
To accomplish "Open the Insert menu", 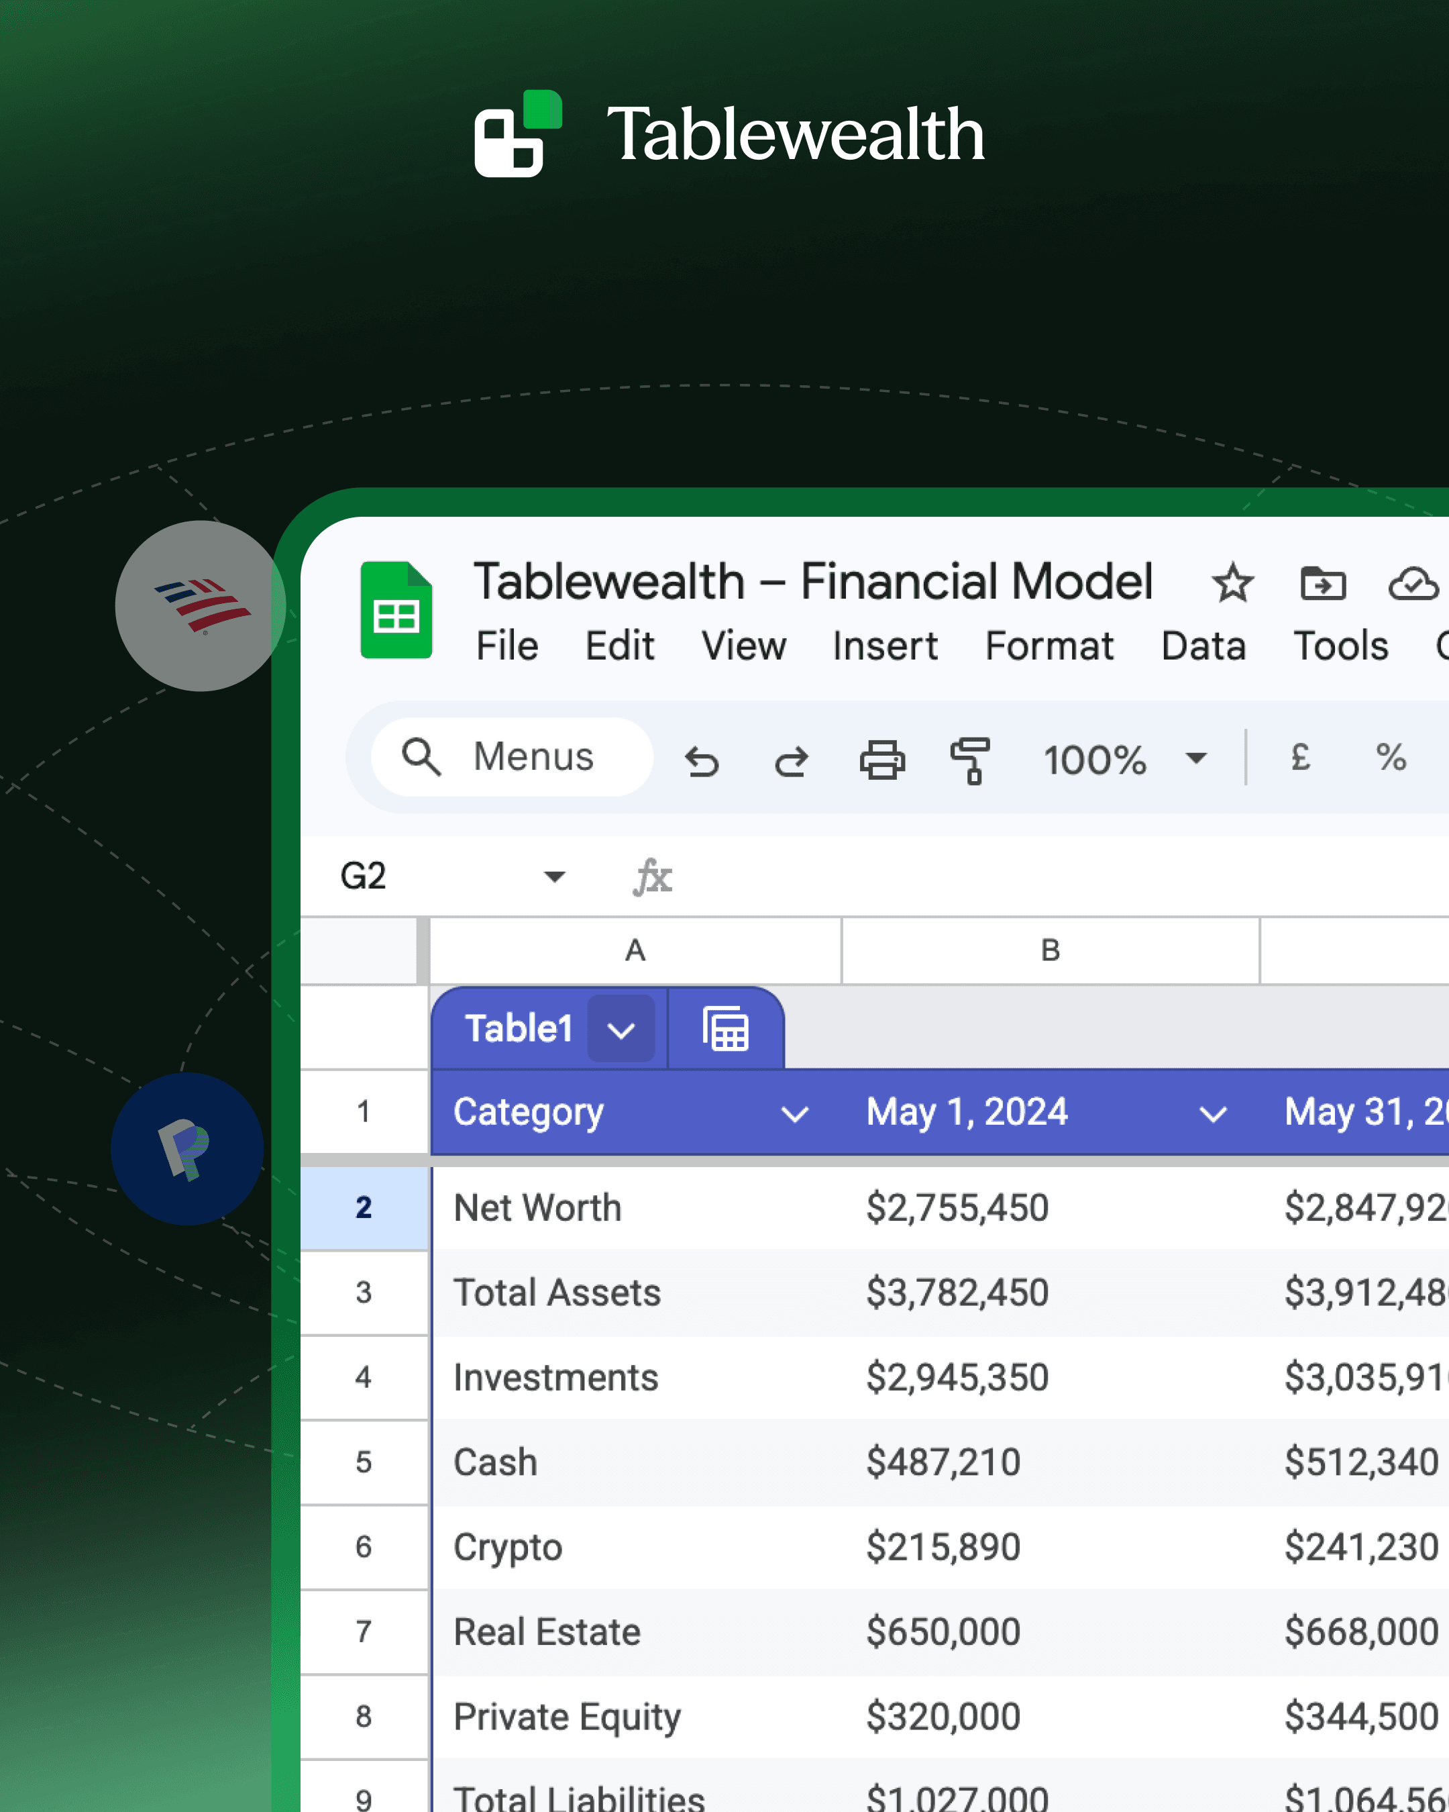I will tap(885, 646).
